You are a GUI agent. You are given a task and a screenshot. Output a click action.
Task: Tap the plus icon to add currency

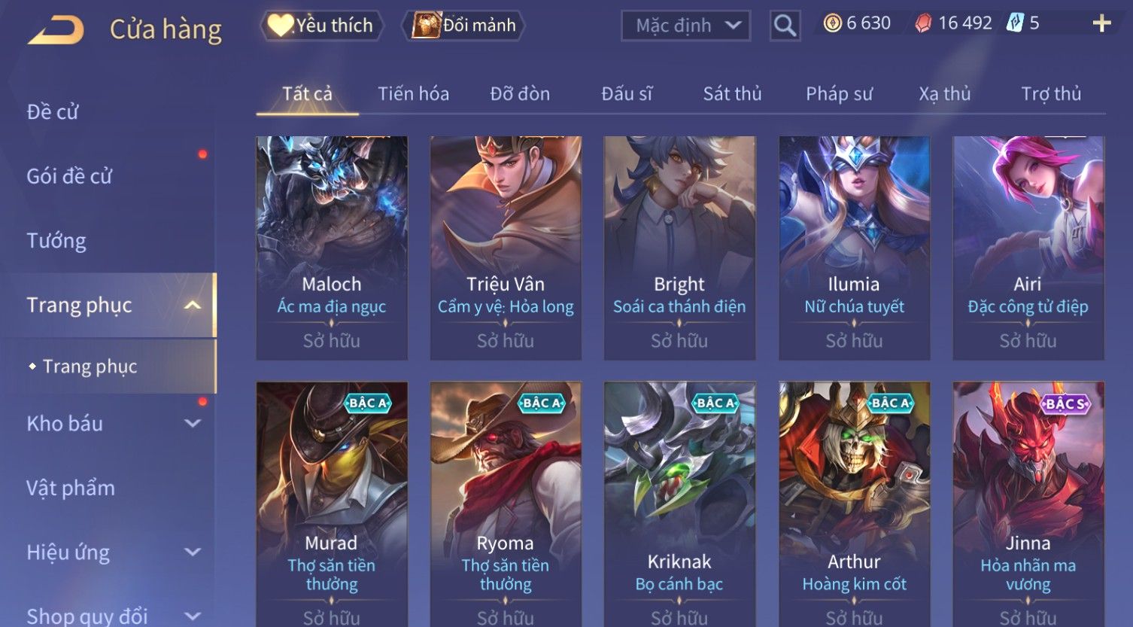(x=1101, y=24)
